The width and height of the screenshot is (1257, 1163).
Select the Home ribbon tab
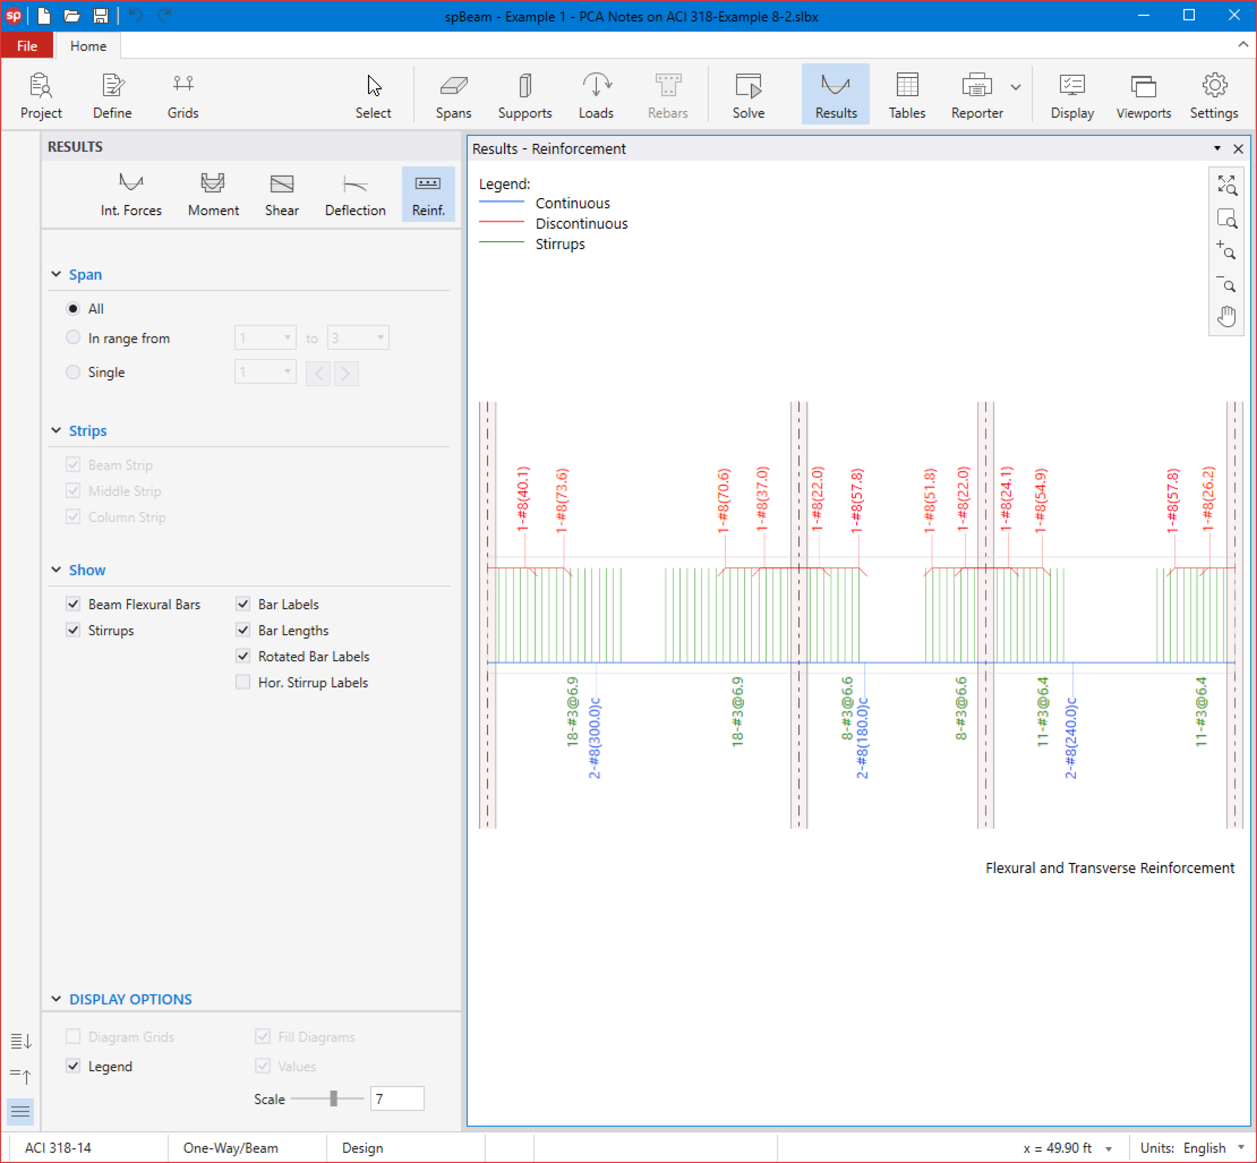click(x=88, y=46)
